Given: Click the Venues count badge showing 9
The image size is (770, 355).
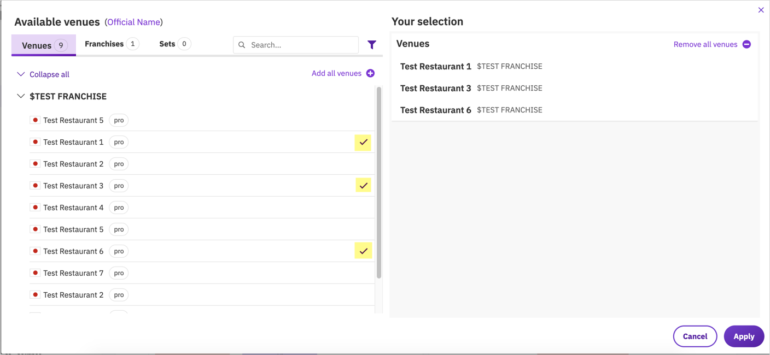Looking at the screenshot, I should [x=61, y=45].
